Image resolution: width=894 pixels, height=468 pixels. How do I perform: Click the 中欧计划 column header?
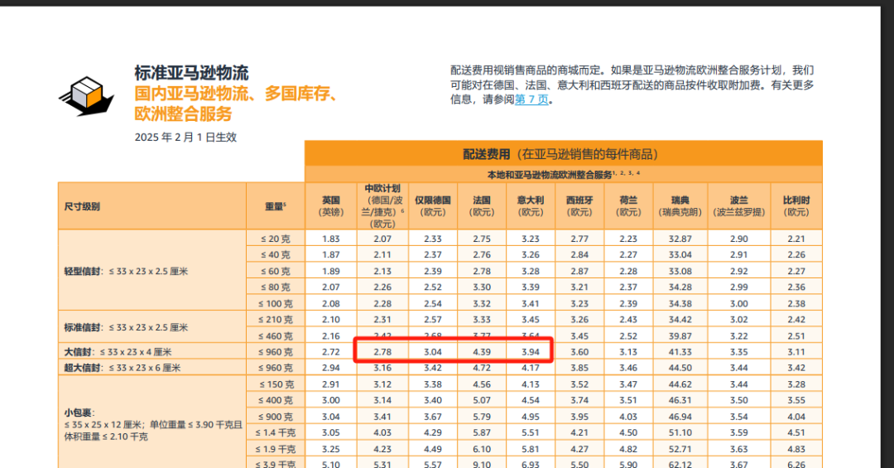(382, 206)
